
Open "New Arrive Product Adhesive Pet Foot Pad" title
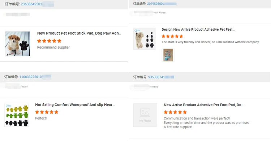(x=203, y=105)
